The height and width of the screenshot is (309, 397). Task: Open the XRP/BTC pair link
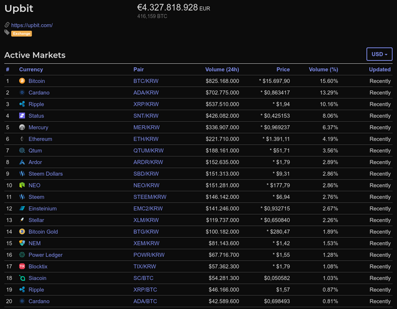click(145, 290)
